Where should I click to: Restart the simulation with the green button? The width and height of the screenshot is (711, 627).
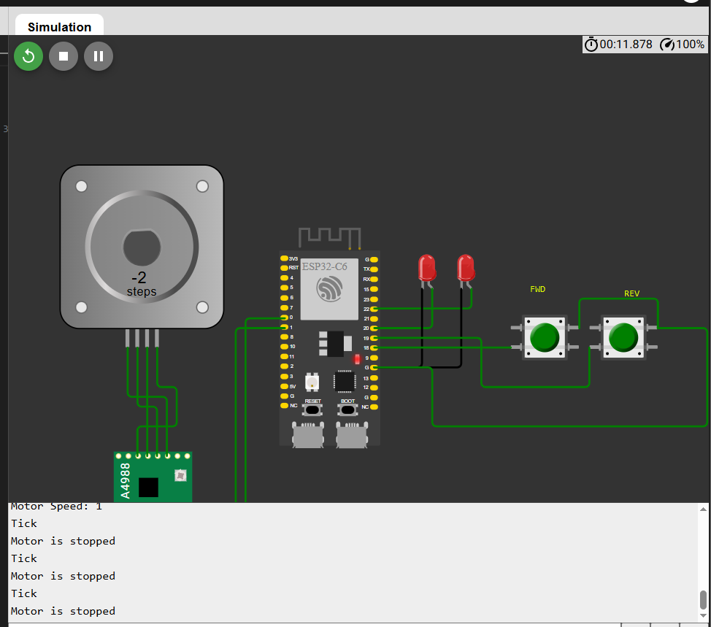tap(28, 56)
